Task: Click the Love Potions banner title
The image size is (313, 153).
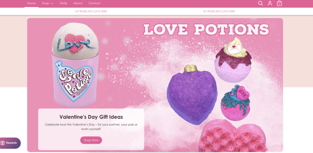Action: [x=206, y=30]
